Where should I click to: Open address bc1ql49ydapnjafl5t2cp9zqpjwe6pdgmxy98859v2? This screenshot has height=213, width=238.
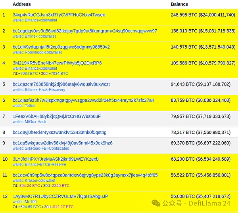coord(61,47)
